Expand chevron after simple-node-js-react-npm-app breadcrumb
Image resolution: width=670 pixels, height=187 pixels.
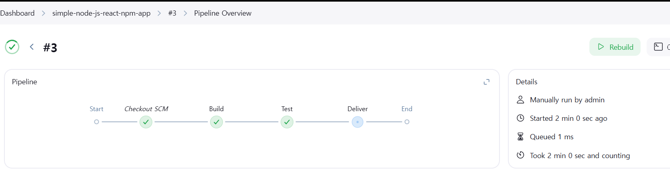tap(159, 13)
